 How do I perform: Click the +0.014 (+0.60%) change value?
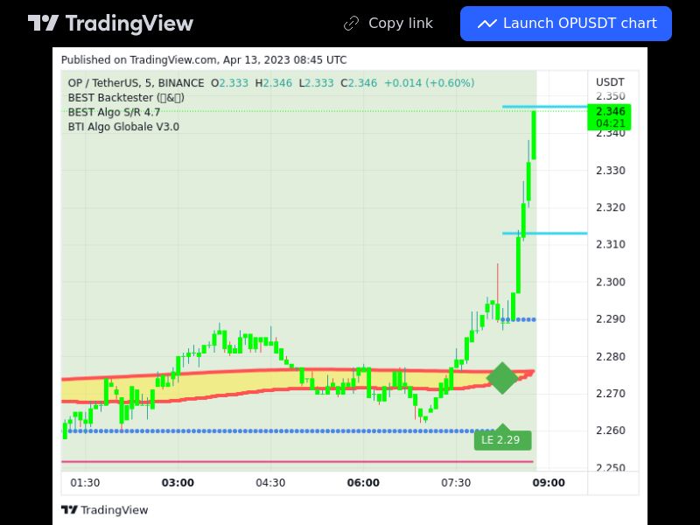pos(429,83)
